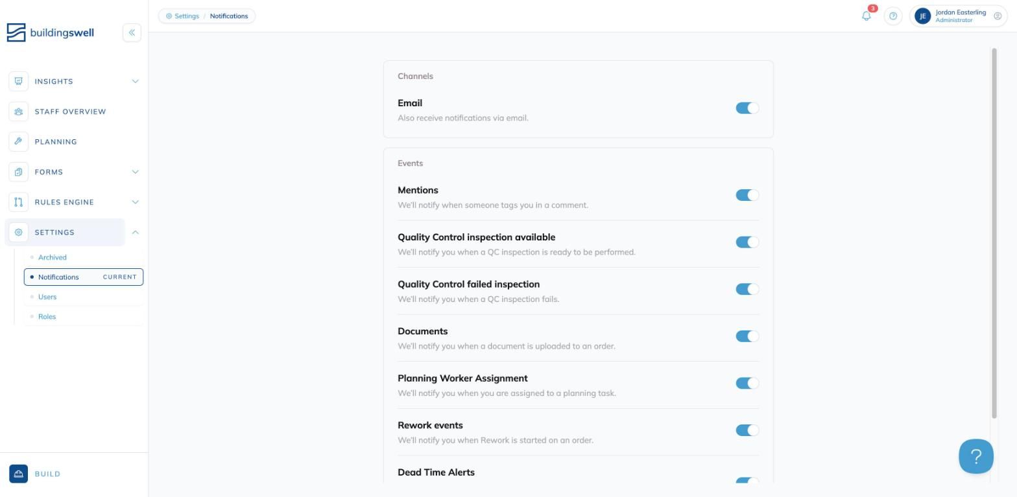Click the help question mark icon in header

point(893,16)
